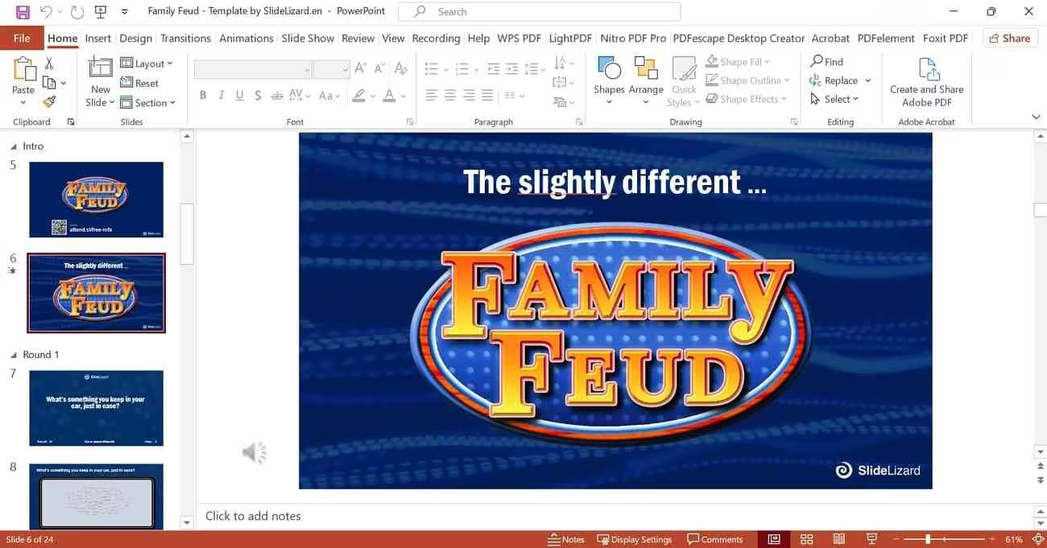Image resolution: width=1047 pixels, height=548 pixels.
Task: Open the File tab
Action: (x=22, y=38)
